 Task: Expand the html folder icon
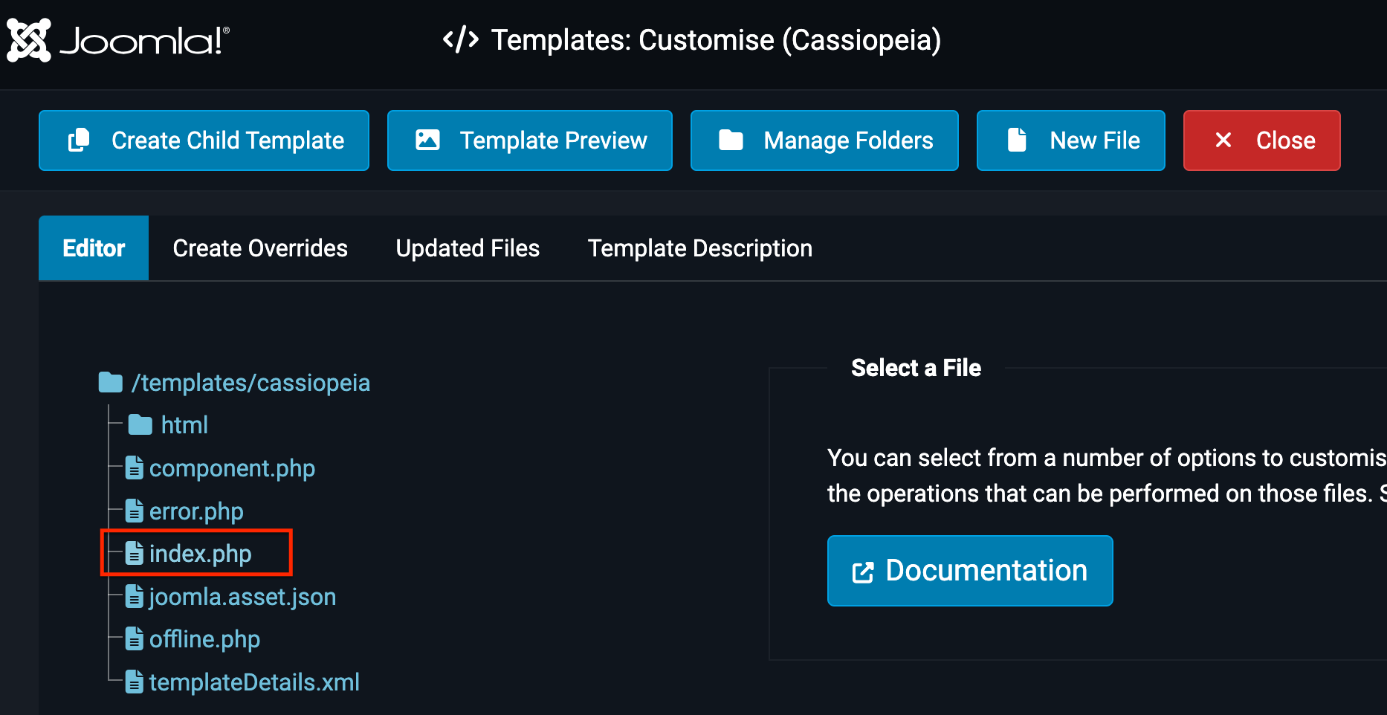pos(140,425)
